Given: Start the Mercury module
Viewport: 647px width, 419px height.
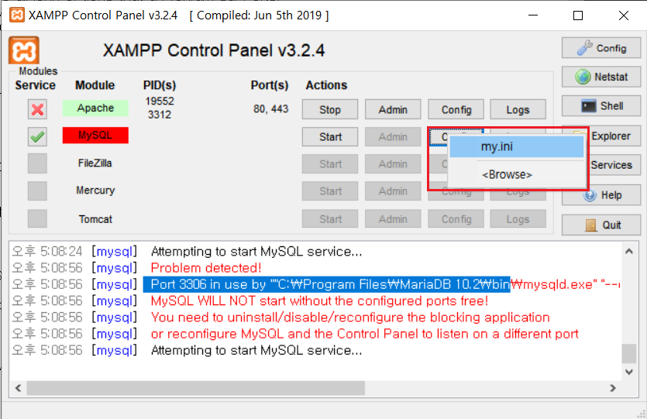Looking at the screenshot, I should [329, 191].
